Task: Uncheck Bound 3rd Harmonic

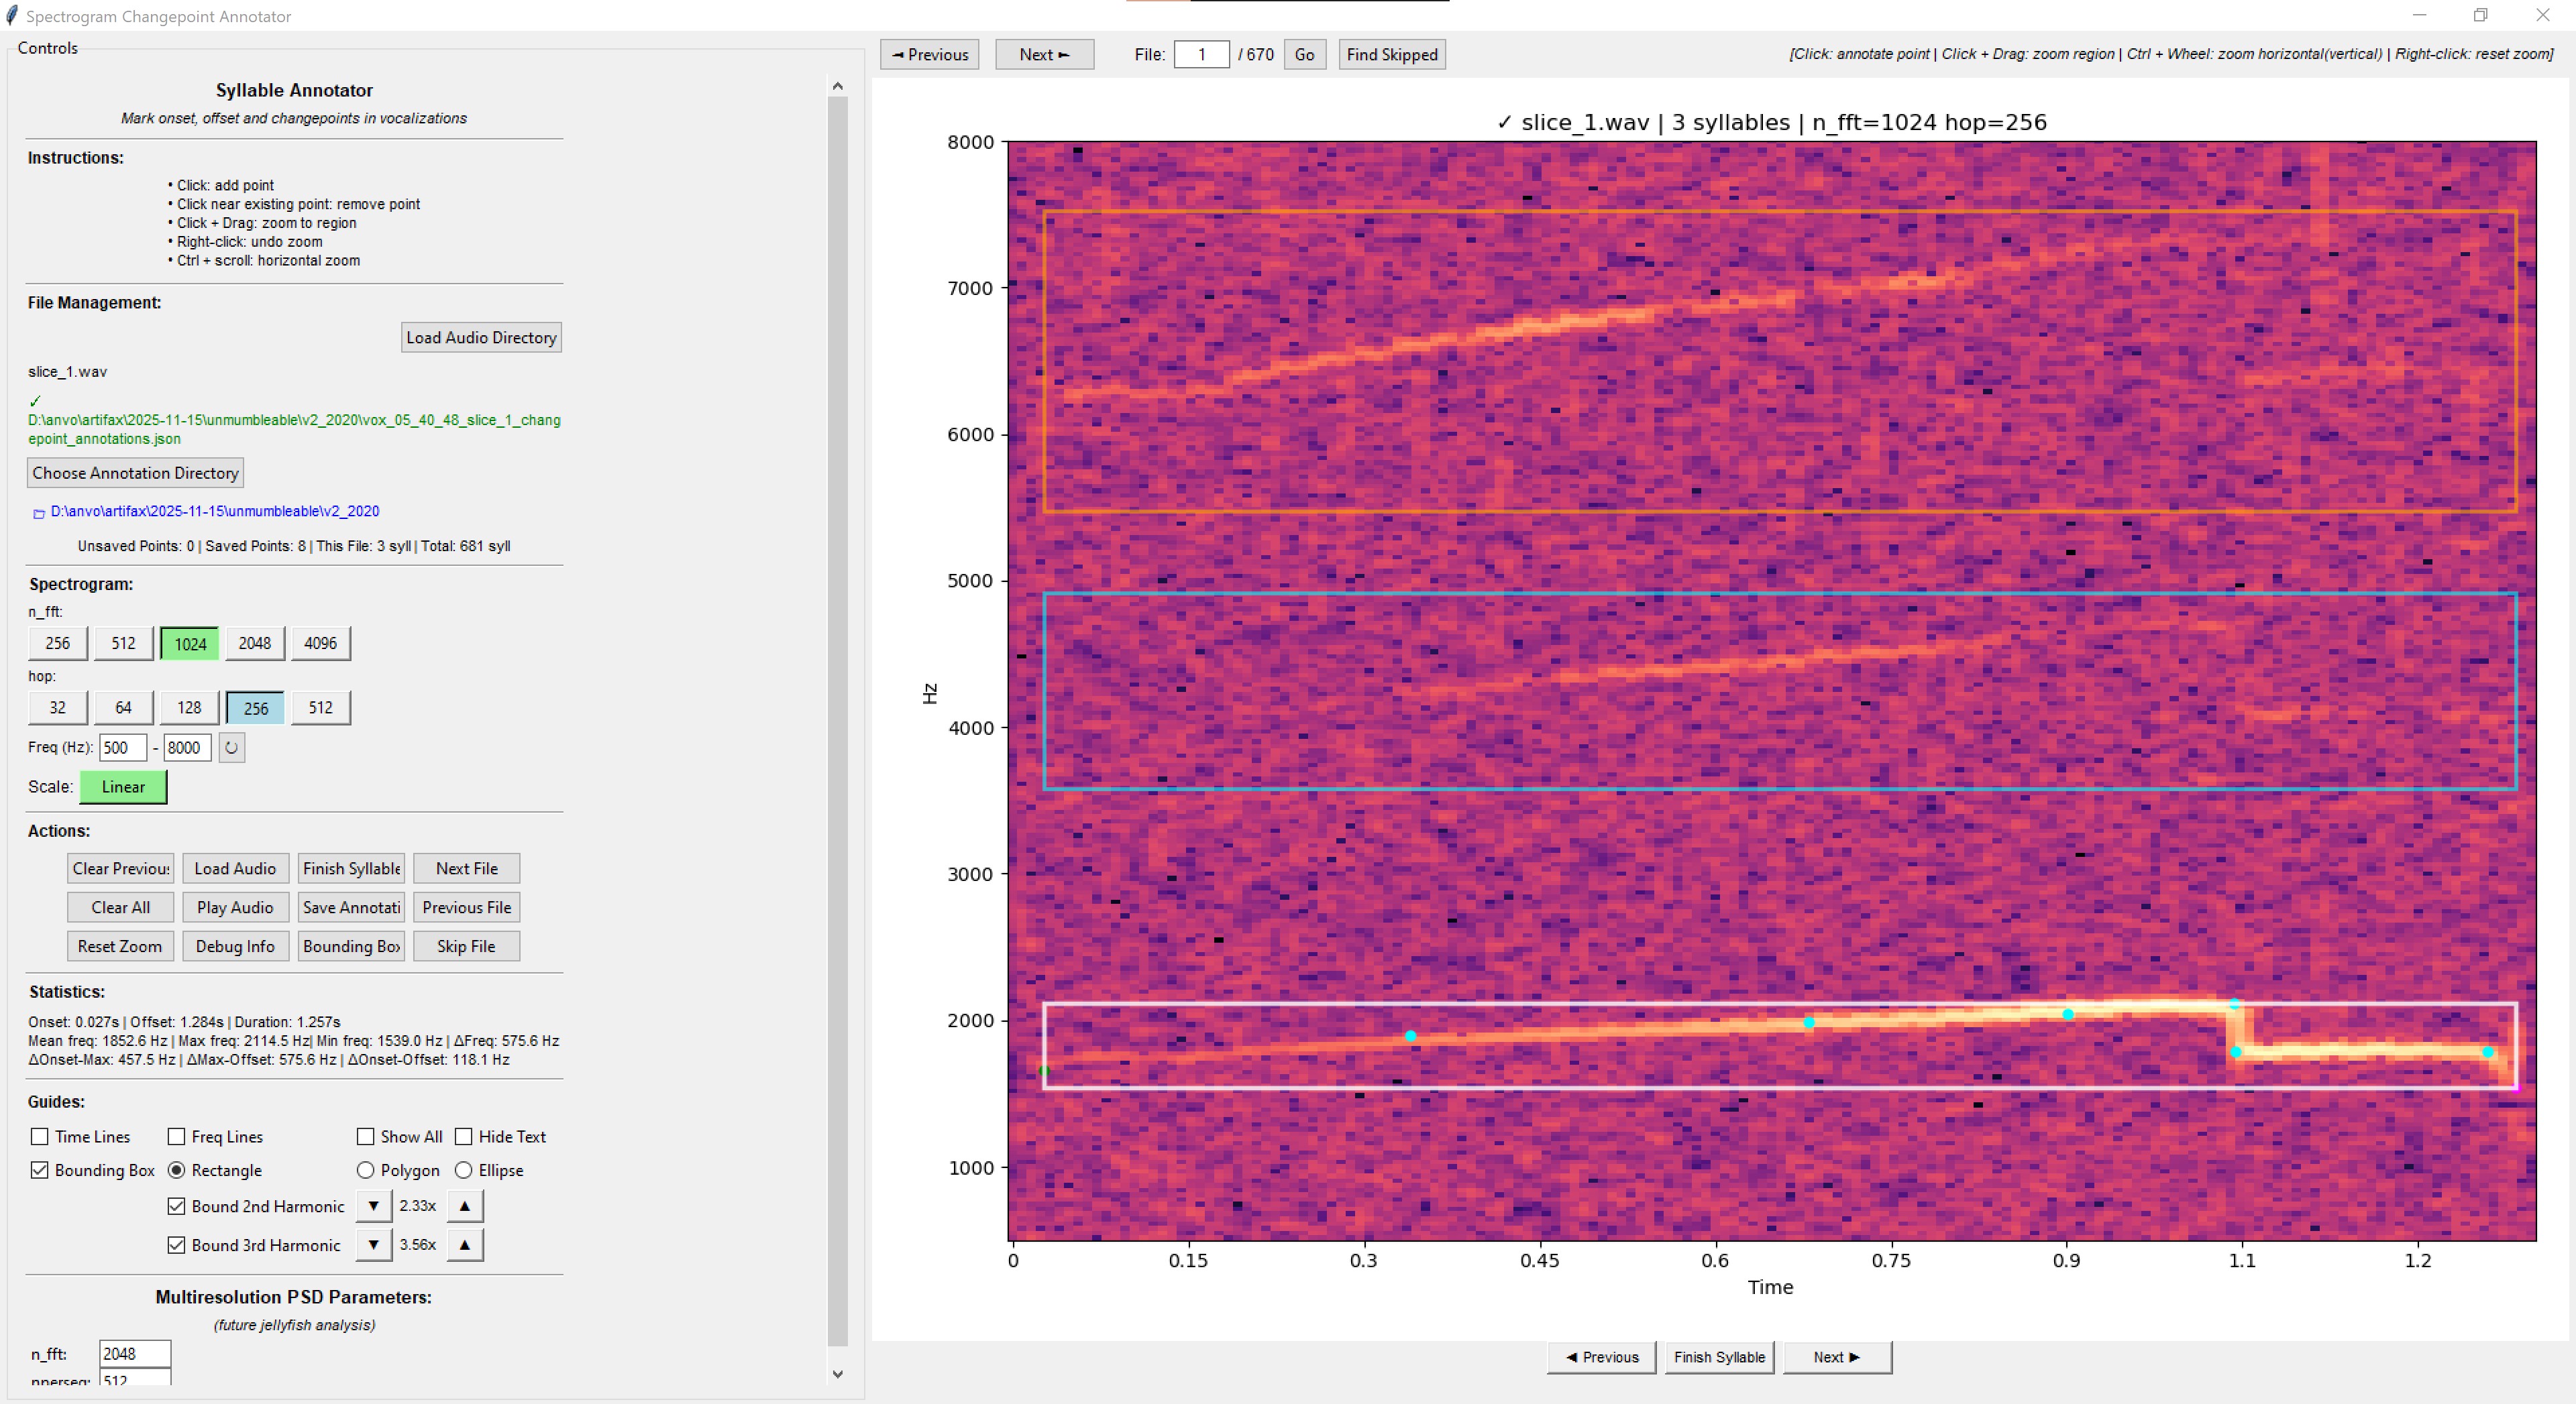Action: click(177, 1245)
